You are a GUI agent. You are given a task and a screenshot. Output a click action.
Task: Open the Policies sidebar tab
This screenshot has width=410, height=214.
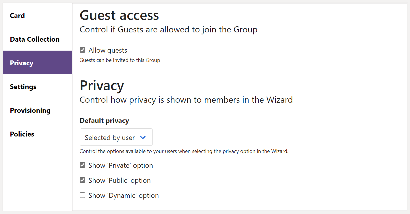(x=22, y=134)
